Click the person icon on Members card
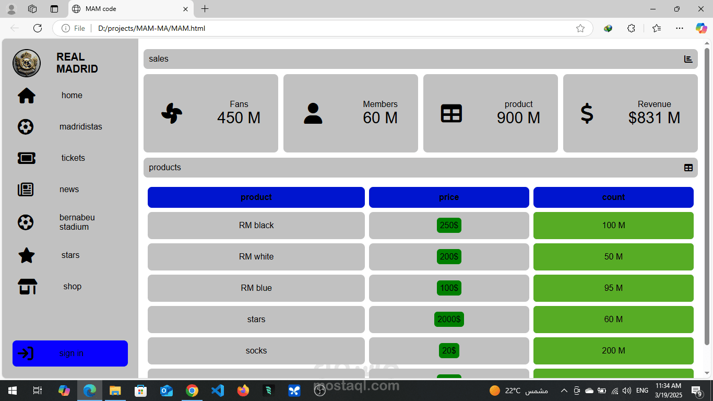This screenshot has height=401, width=713. [x=313, y=113]
